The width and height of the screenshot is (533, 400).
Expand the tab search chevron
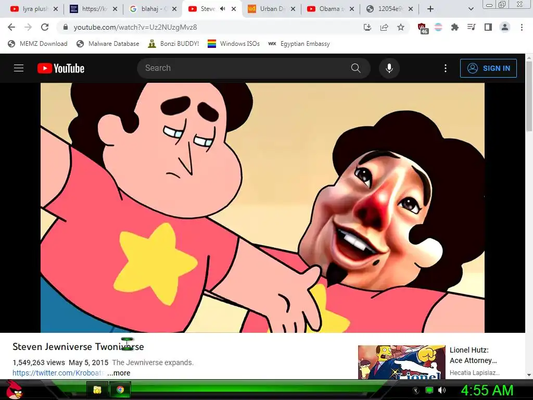(471, 9)
